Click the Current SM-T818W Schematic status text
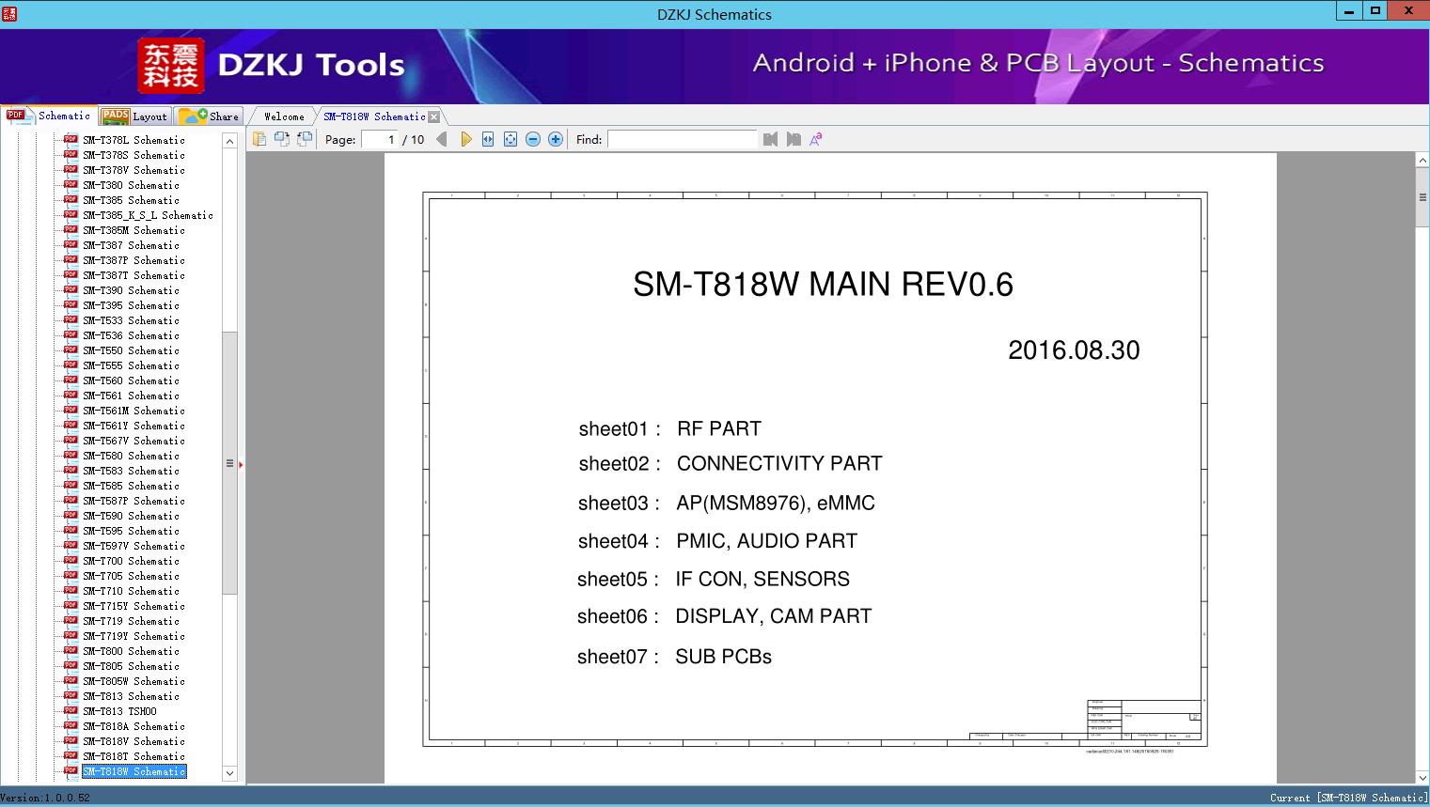The image size is (1430, 807). click(x=1348, y=798)
